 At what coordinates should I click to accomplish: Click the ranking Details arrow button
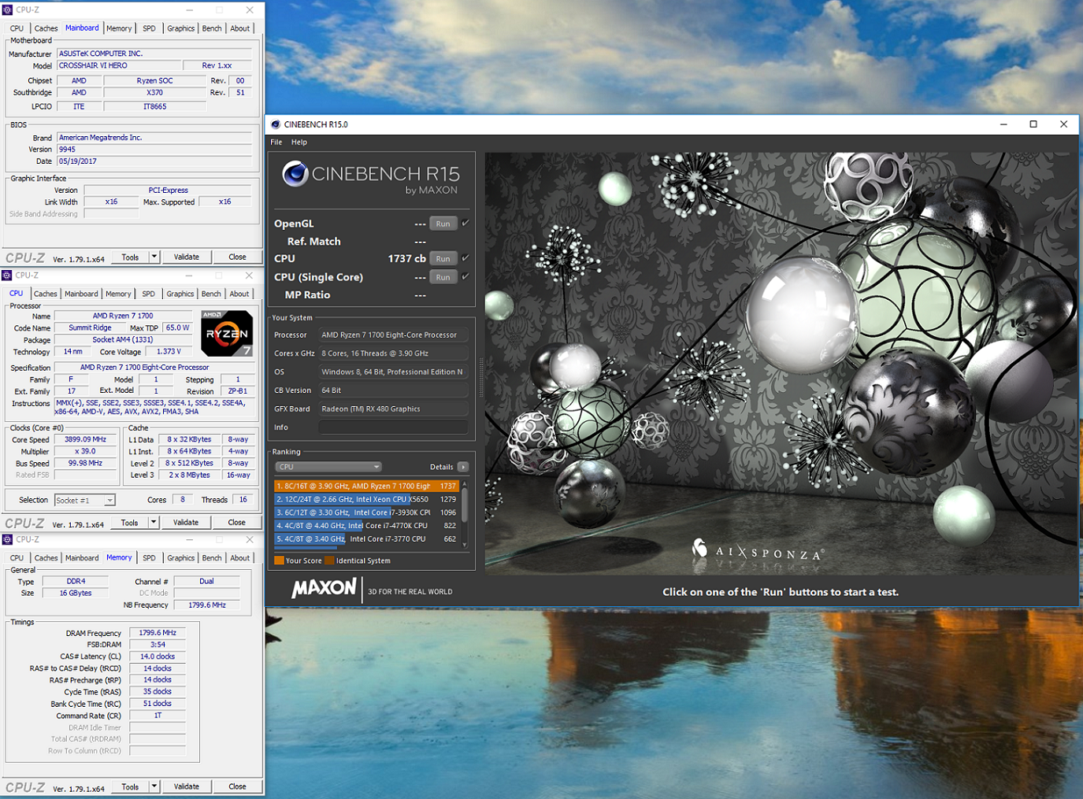pyautogui.click(x=463, y=467)
